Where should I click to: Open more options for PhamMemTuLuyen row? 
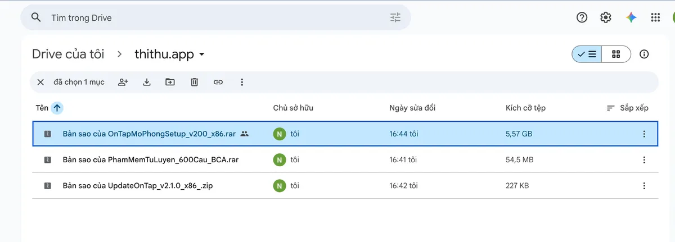tap(644, 159)
